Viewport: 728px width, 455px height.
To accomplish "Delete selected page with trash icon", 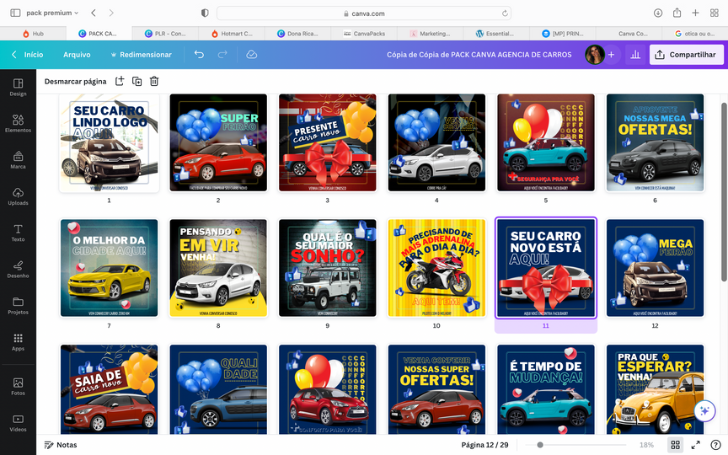I will [x=154, y=81].
